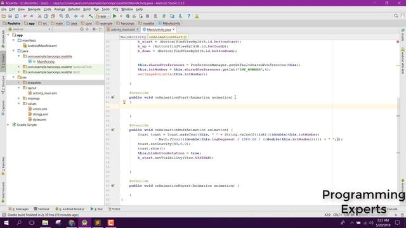This screenshot has width=406, height=228.
Task: Click the Project Structure icon
Action: pos(172,16)
